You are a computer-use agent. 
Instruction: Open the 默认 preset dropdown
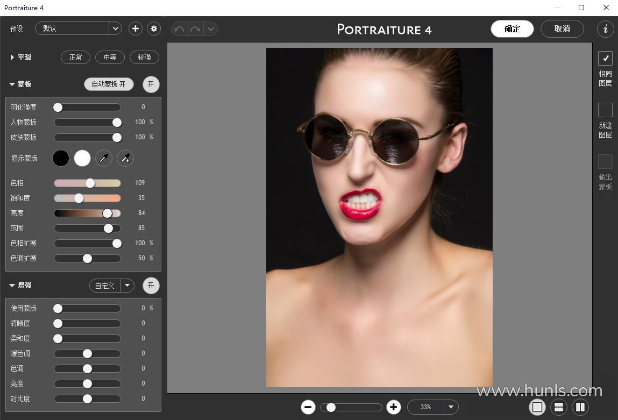point(115,29)
